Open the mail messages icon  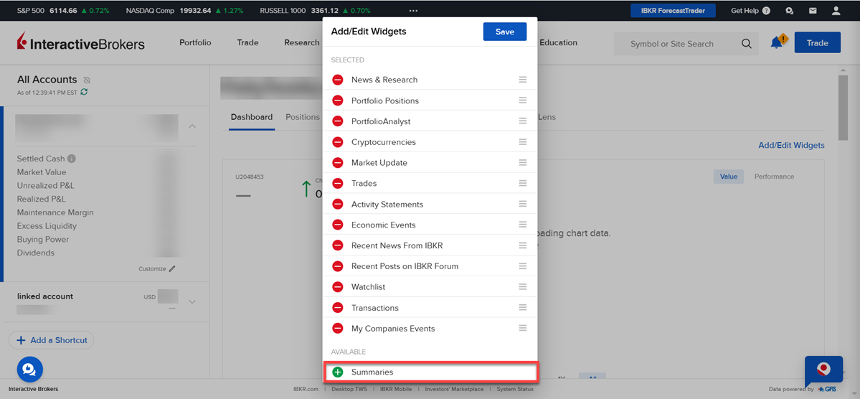click(x=812, y=11)
